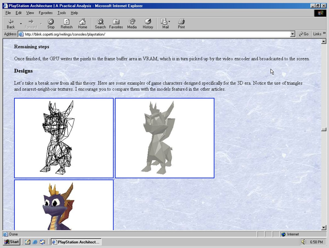329x248 pixels.
Task: Click the address bar URL field
Action: pyautogui.click(x=156, y=34)
